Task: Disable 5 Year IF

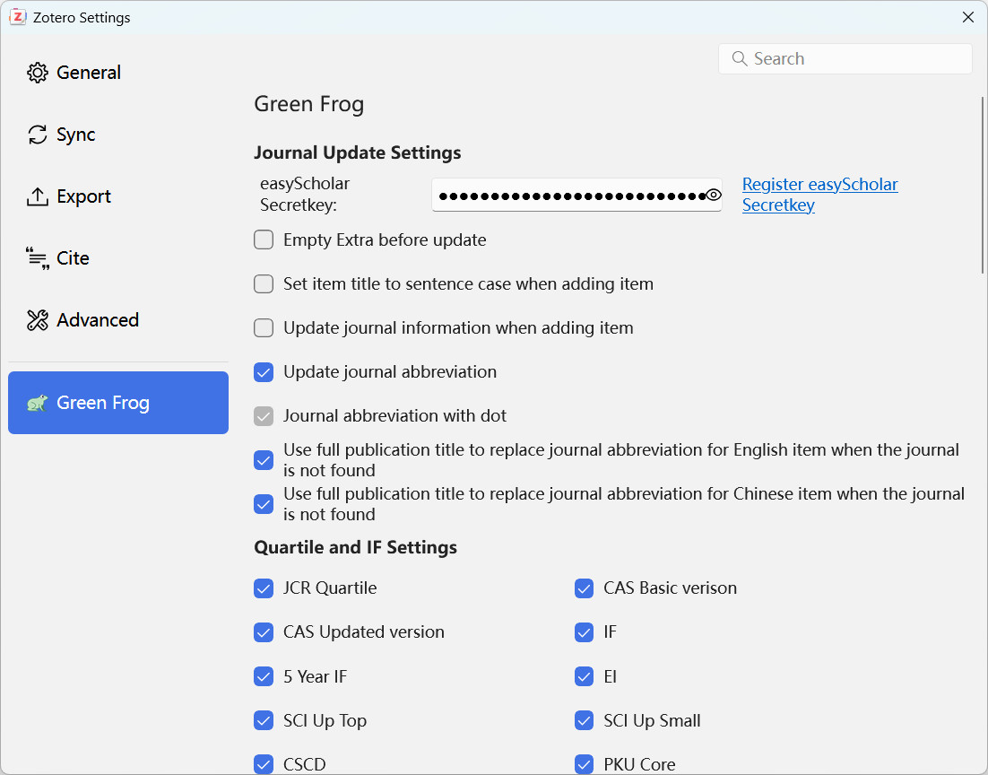Action: pos(264,676)
